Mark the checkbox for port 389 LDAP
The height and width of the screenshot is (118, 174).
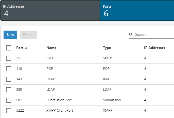9,90
